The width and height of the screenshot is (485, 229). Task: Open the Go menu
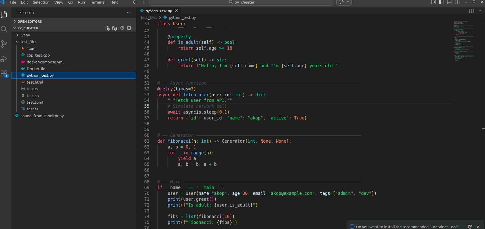pyautogui.click(x=71, y=2)
